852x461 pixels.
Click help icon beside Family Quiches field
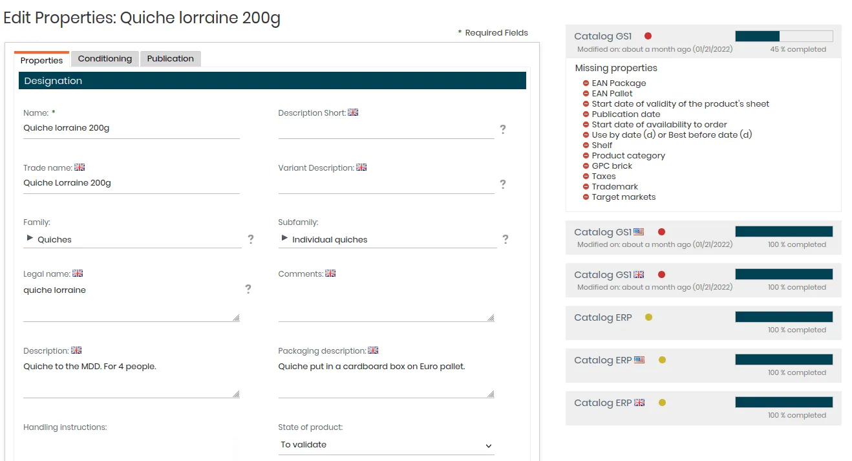click(251, 239)
